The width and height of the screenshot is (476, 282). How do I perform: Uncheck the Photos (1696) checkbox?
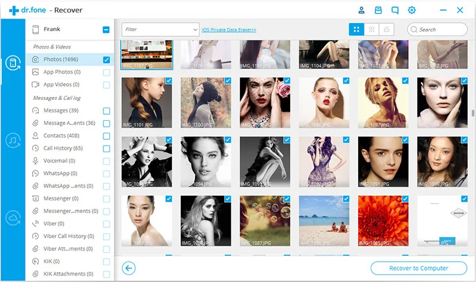107,59
